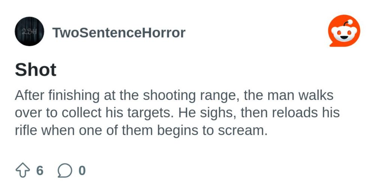Click the words 'After finishing' in the post
Image resolution: width=375 pixels, height=195 pixels.
click(57, 95)
